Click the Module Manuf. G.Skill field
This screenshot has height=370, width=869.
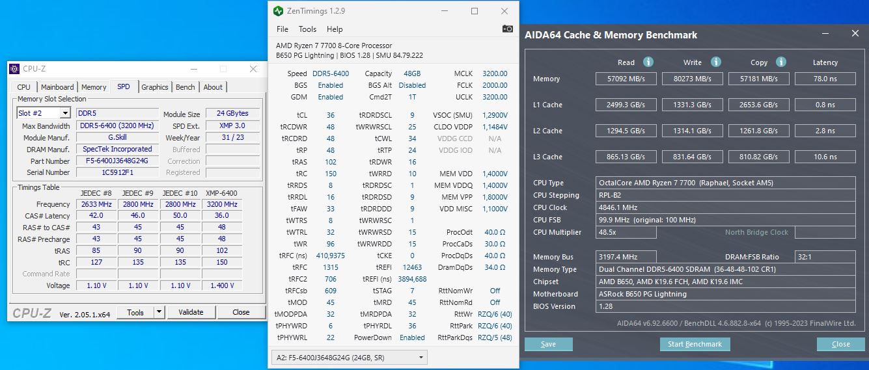tap(117, 137)
